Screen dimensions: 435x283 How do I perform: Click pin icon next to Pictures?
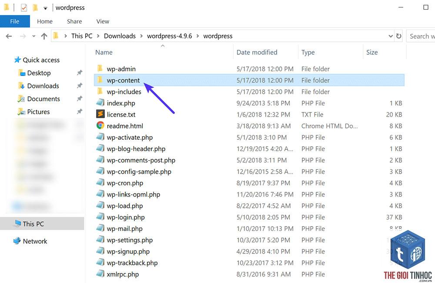click(80, 112)
